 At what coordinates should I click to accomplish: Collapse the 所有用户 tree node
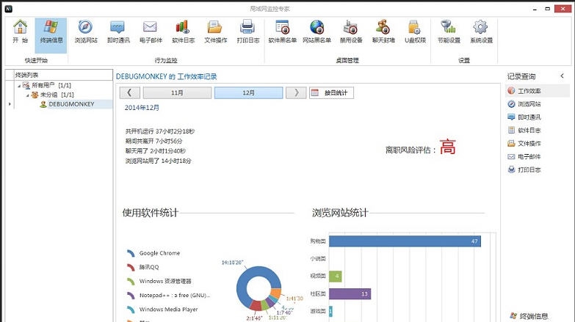pyautogui.click(x=19, y=86)
